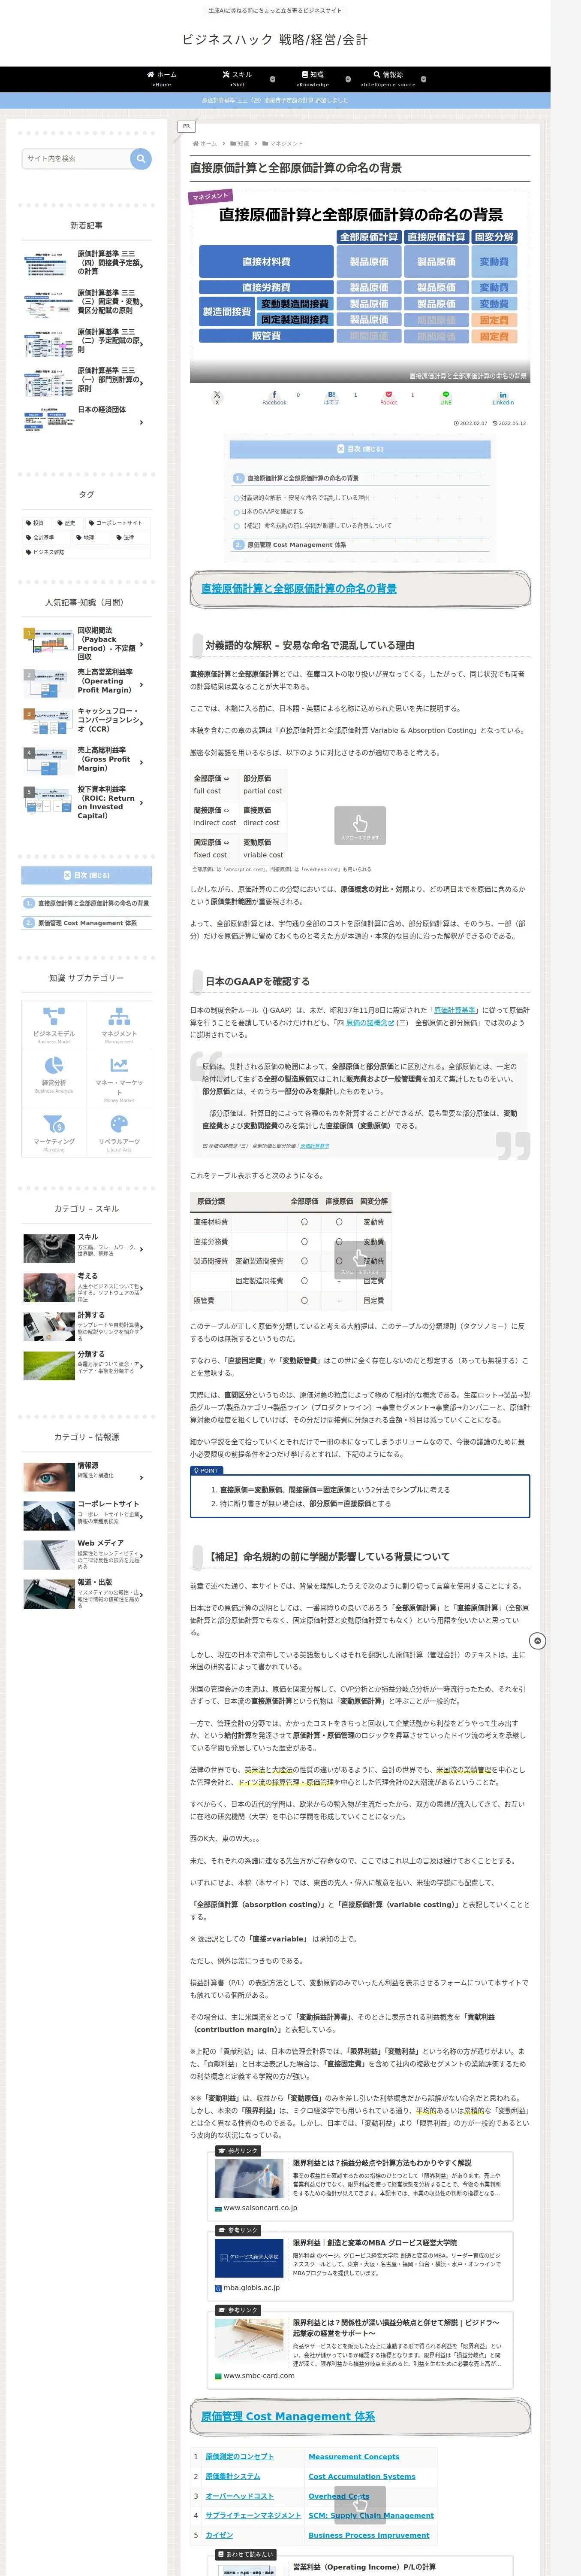
Task: Share the article on LinkedIn
Action: coord(503,397)
